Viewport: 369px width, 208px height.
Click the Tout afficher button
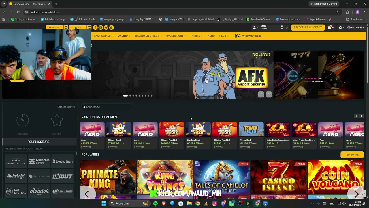352,155
